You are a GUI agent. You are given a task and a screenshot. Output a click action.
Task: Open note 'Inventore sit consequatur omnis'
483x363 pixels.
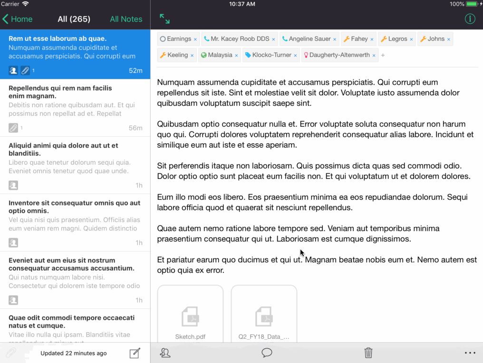tap(75, 223)
